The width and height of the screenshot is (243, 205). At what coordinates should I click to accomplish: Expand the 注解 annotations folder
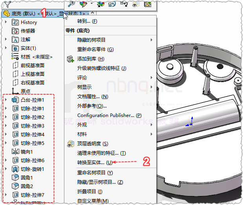(6, 40)
